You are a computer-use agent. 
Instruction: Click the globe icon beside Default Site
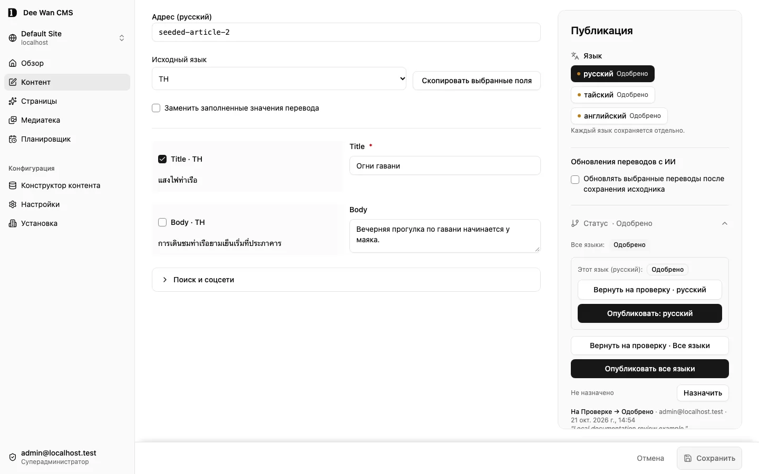13,38
